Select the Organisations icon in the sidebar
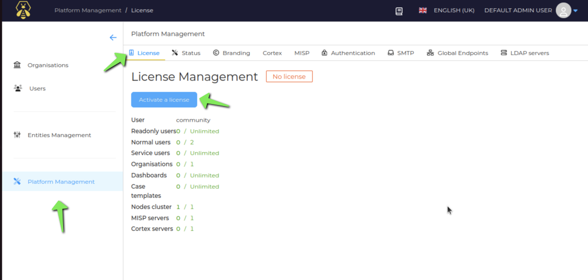The image size is (588, 280). [x=17, y=65]
